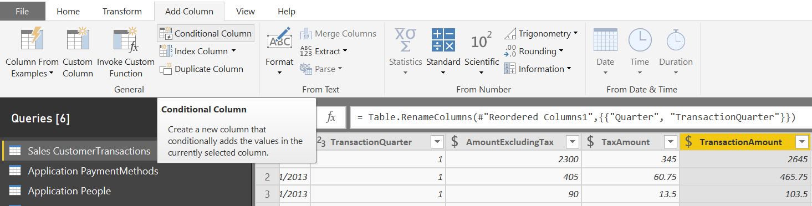
Task: Select the Application PaymentMethods query
Action: point(93,171)
